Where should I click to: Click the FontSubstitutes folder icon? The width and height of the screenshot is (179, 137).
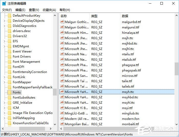(9, 98)
